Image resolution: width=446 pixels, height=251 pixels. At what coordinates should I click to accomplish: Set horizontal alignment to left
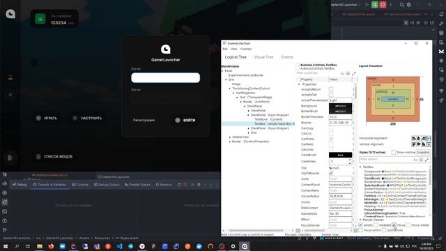414,138
